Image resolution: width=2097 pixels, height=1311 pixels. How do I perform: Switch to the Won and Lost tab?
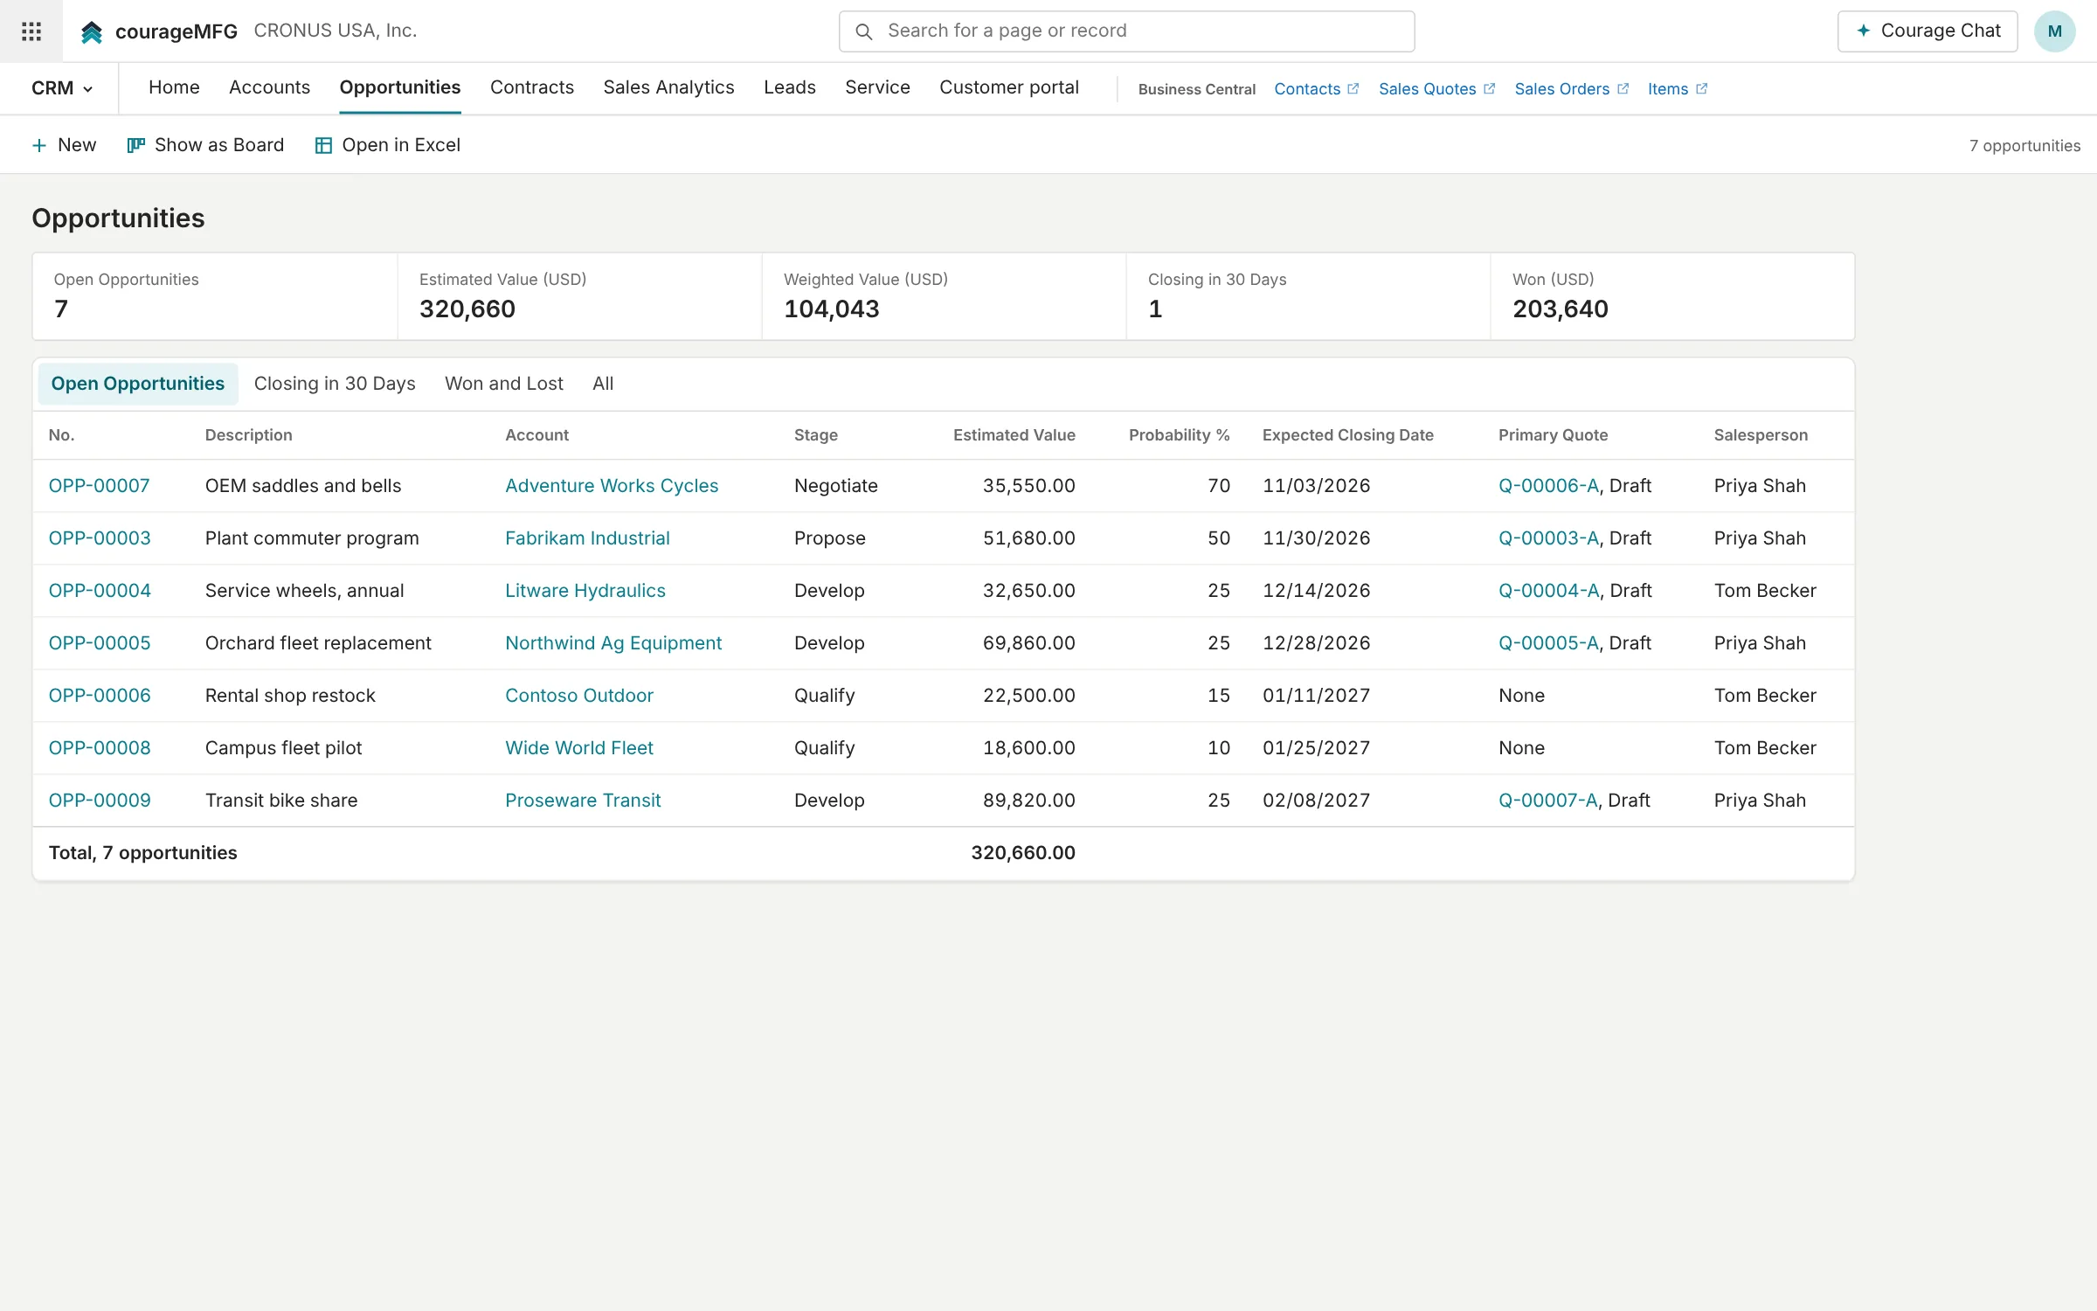pos(504,384)
